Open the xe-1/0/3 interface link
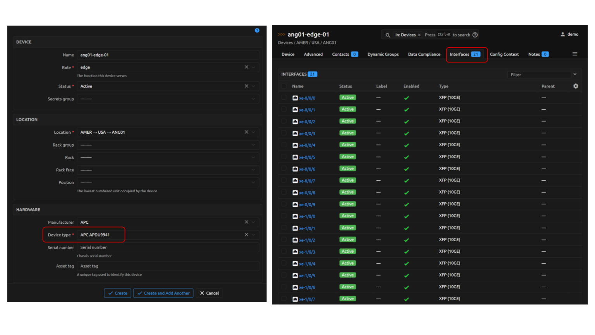Viewport: 595px width, 335px height. point(307,252)
